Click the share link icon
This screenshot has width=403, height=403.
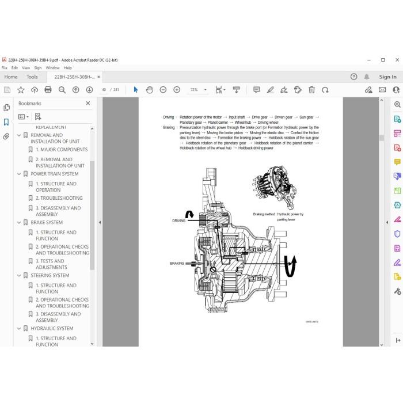[x=368, y=90]
